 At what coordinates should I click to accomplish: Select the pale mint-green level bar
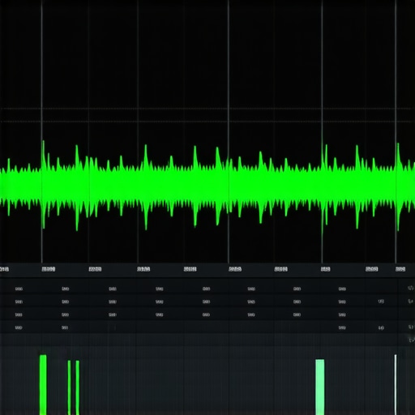pos(320,387)
